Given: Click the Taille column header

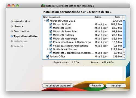Looking at the screenshot, I should pyautogui.click(x=116, y=17).
